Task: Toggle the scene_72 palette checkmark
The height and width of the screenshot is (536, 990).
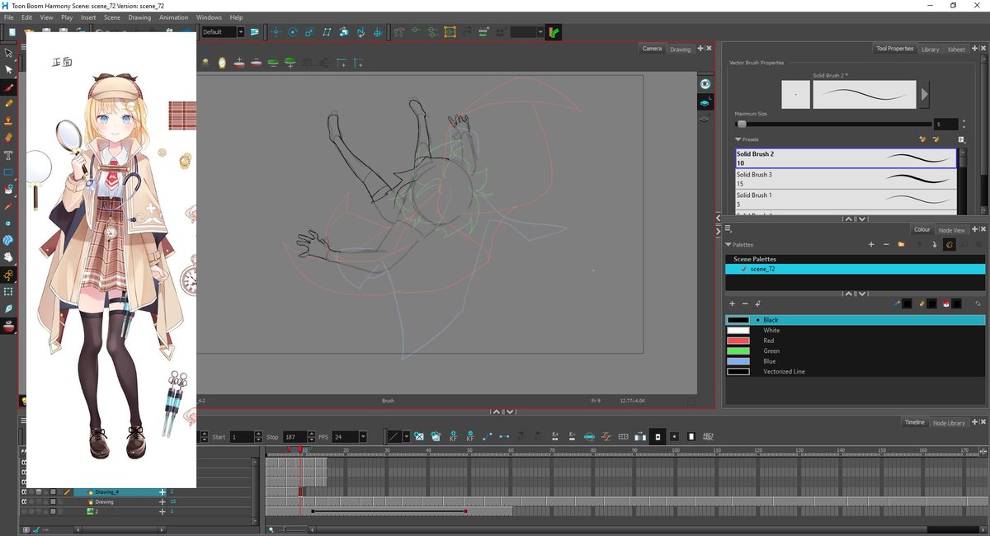Action: click(x=744, y=269)
